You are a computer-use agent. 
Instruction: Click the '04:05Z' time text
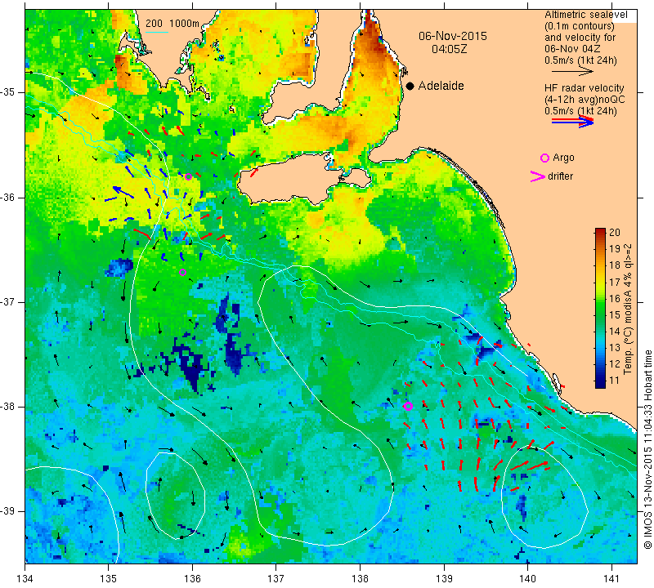[x=449, y=49]
